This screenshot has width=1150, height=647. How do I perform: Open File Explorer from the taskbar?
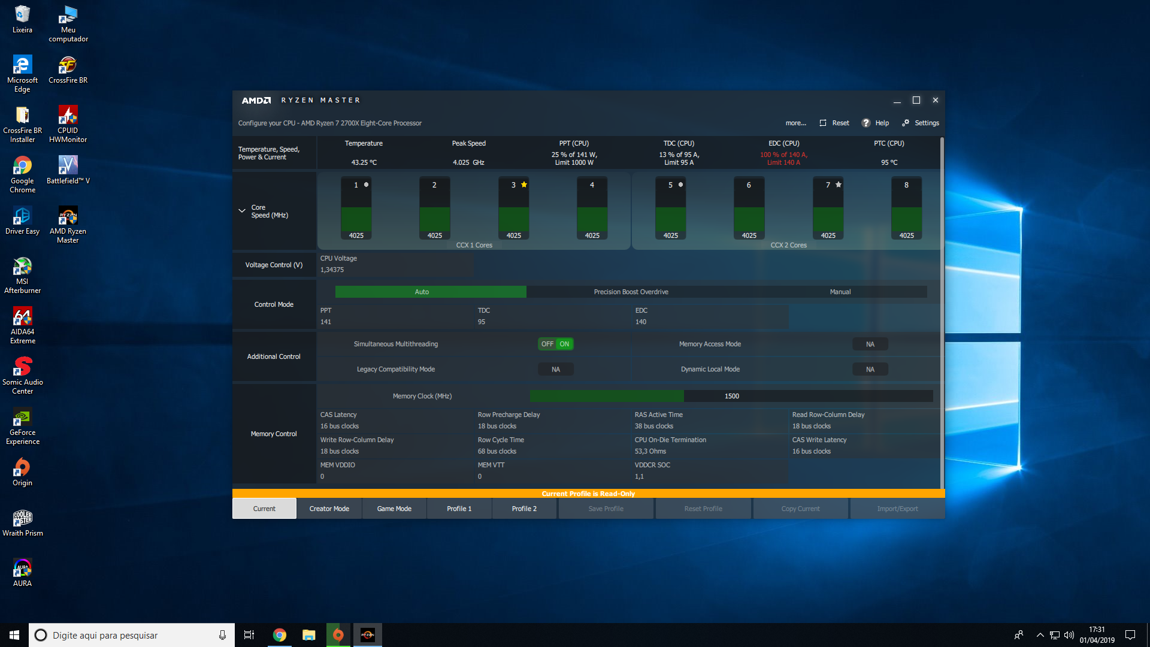click(308, 635)
